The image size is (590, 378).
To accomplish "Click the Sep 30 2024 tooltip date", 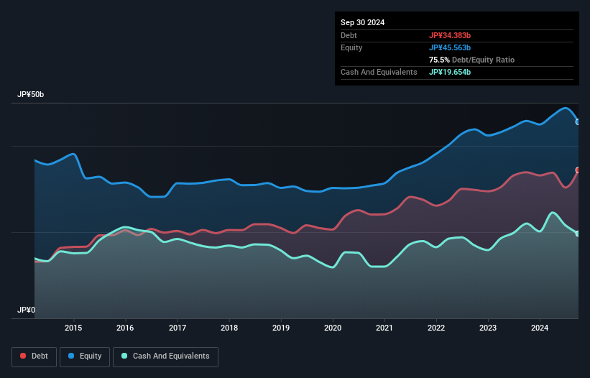I will [x=362, y=22].
